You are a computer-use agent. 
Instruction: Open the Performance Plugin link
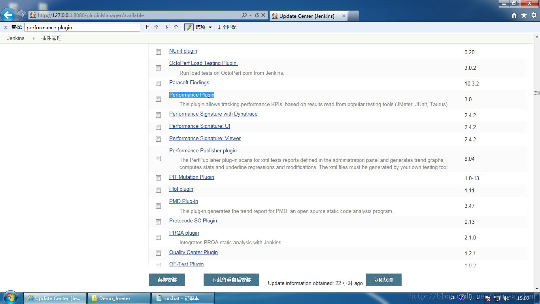click(x=192, y=95)
